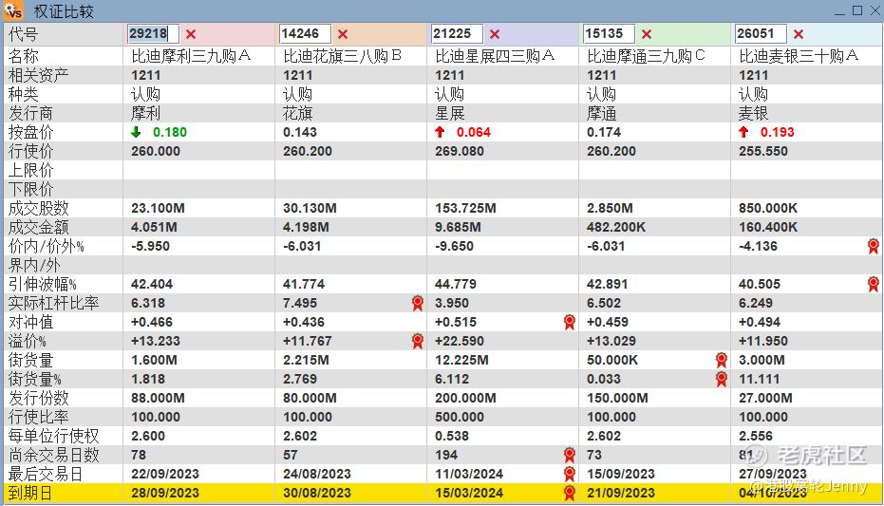Viewport: 884px width, 506px height.
Task: Minimize the 权证比较 window
Action: [x=839, y=10]
